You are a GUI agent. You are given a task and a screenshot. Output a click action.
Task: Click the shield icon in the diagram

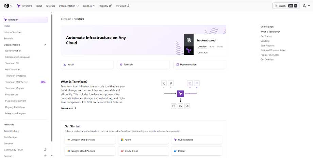tap(171, 83)
